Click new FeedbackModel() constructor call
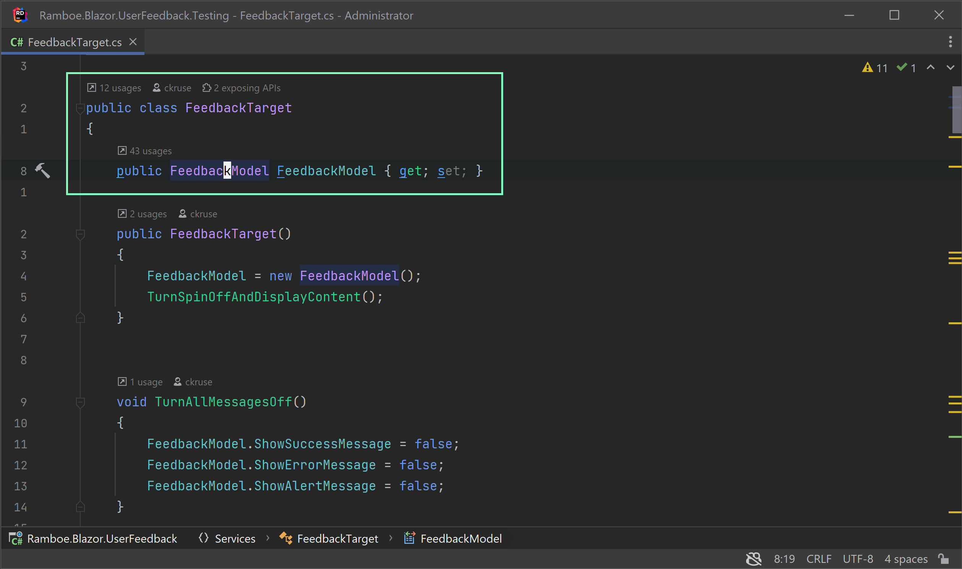Screen dimensions: 962x569 coord(349,276)
